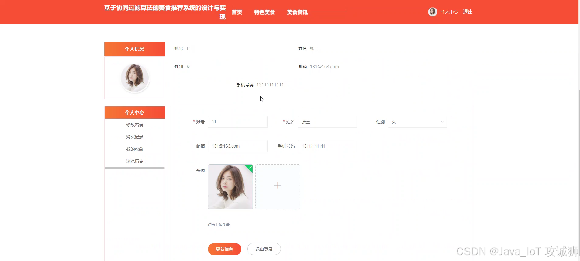The height and width of the screenshot is (261, 580).
Task: Click the uploaded avatar thumbnail
Action: pos(230,187)
